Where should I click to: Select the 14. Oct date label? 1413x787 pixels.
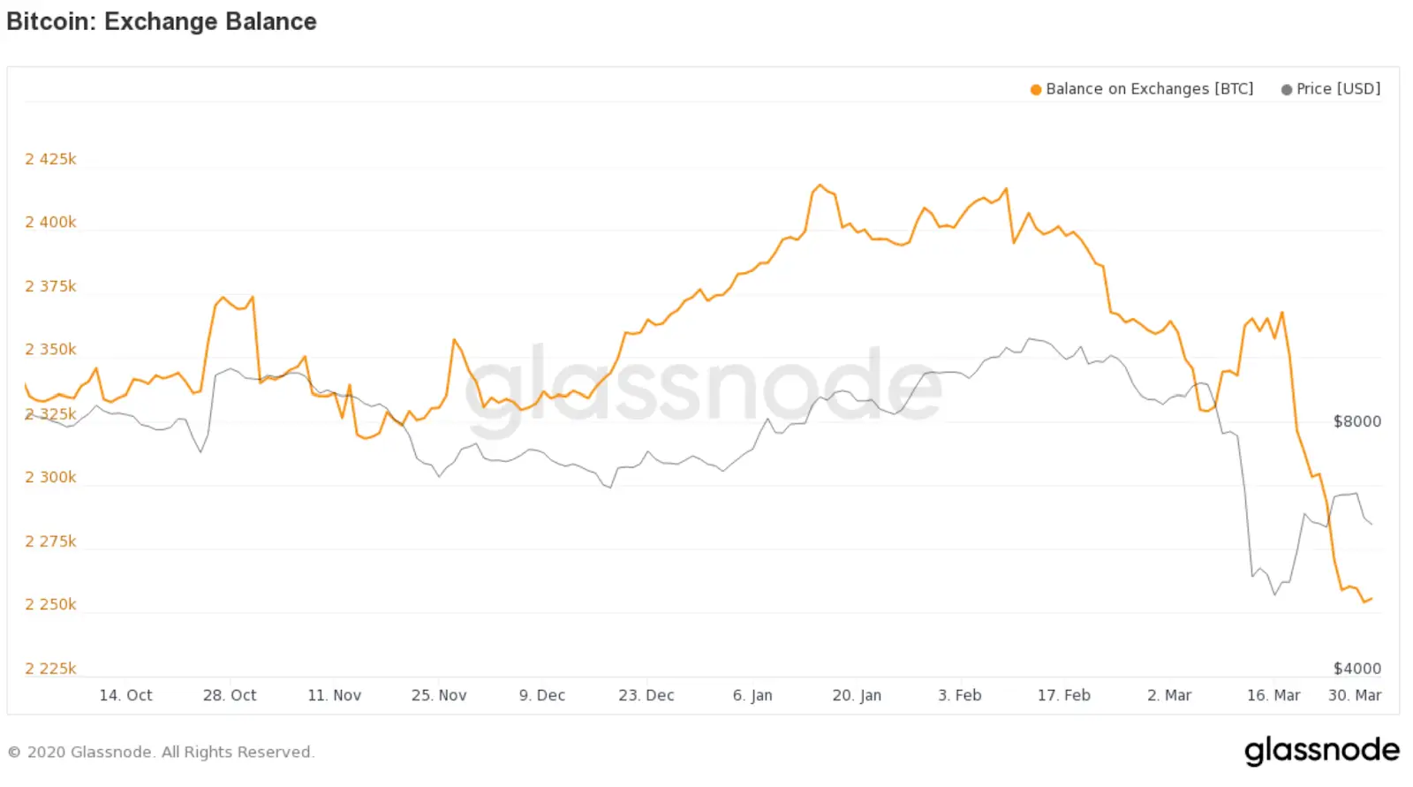(x=125, y=695)
